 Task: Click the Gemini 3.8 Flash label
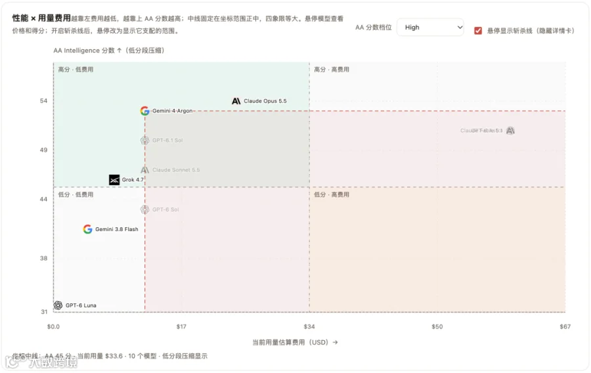pos(116,229)
